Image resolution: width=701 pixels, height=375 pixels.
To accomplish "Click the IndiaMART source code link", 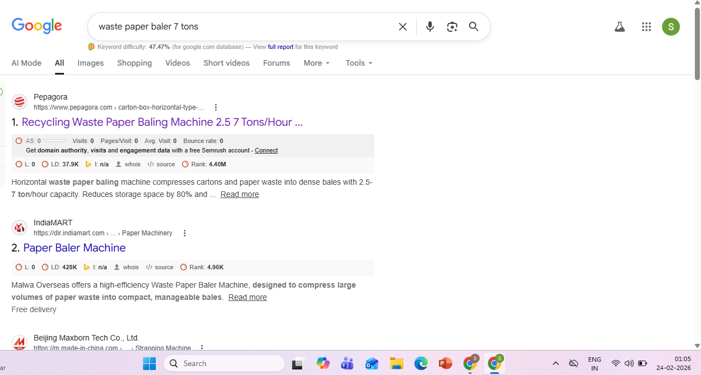I will click(160, 267).
